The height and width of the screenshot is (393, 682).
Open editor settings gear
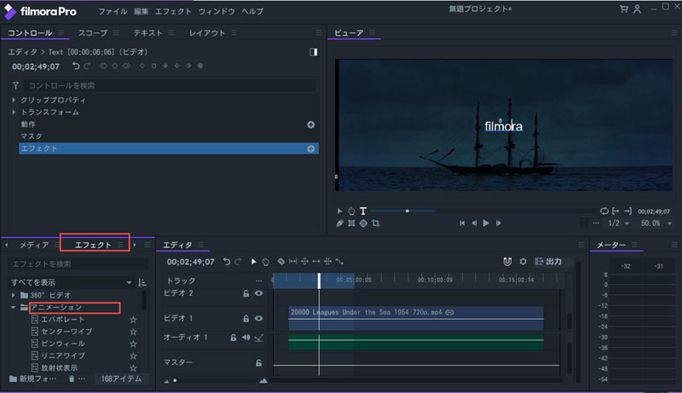coord(523,261)
